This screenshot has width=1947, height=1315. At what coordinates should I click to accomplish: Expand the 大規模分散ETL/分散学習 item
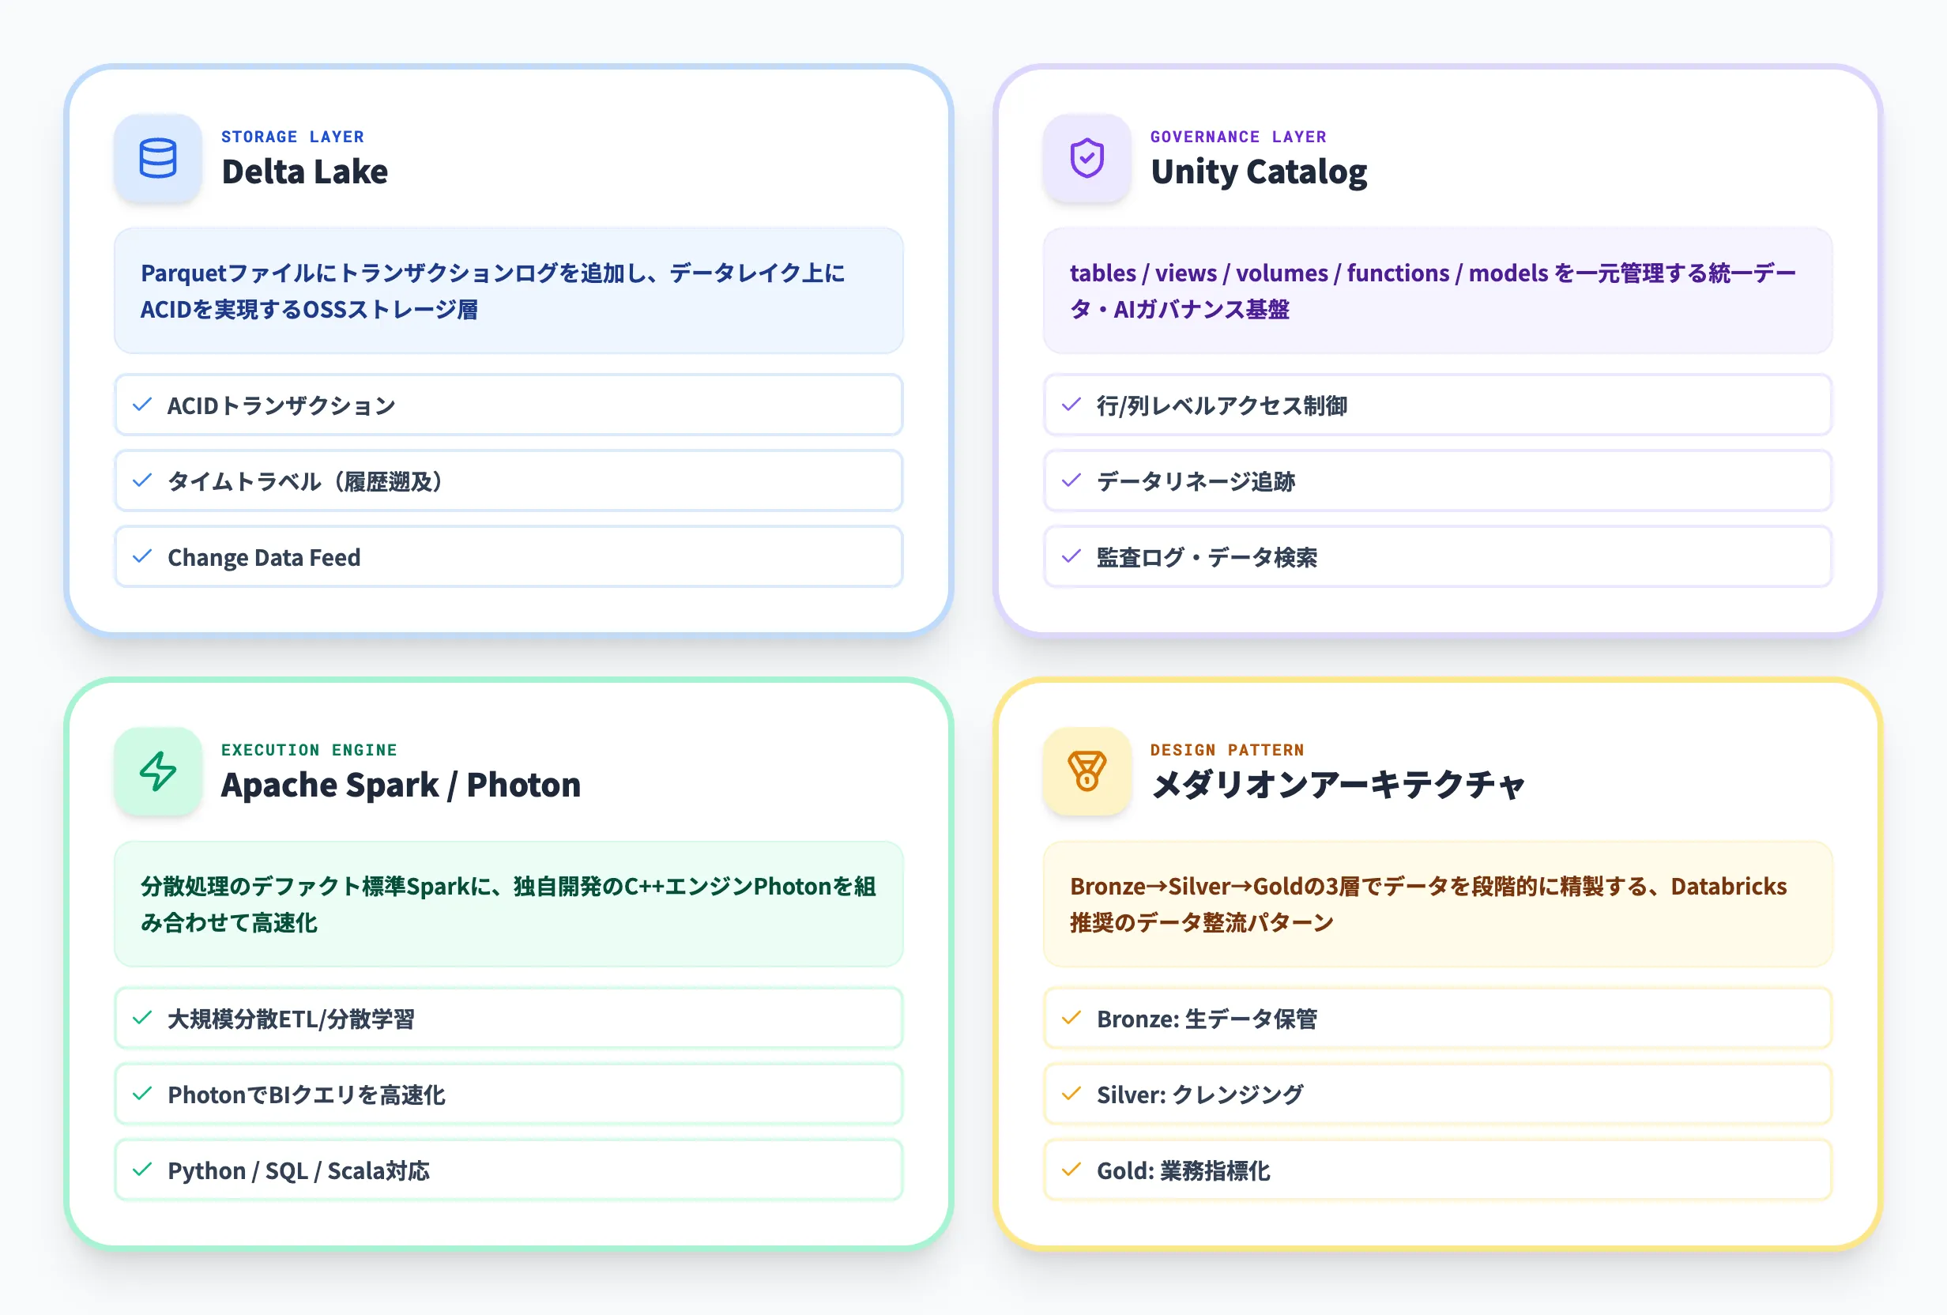508,1019
